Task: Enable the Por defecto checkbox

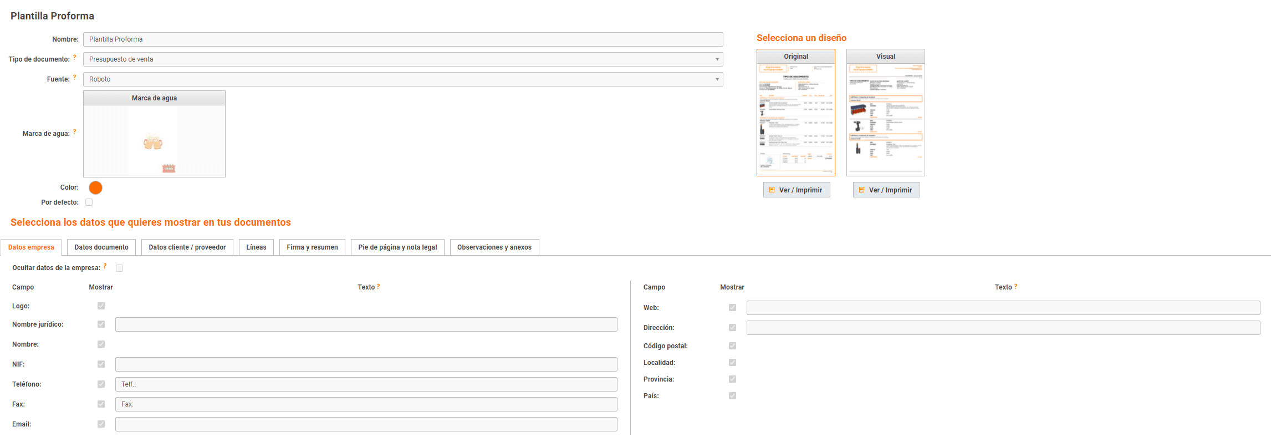Action: [x=89, y=202]
